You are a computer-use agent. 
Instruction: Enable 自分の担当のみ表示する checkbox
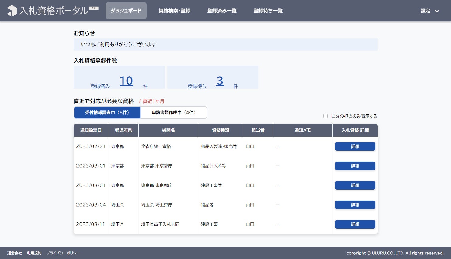[x=325, y=116]
